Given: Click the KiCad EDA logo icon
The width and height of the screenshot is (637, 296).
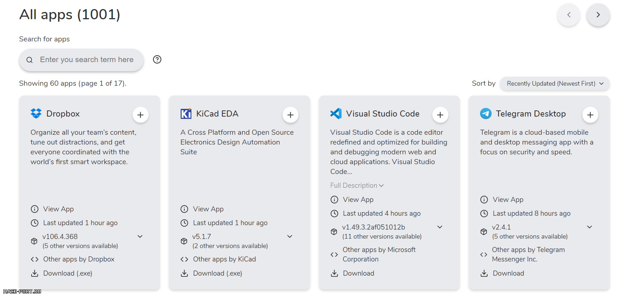Looking at the screenshot, I should point(186,114).
